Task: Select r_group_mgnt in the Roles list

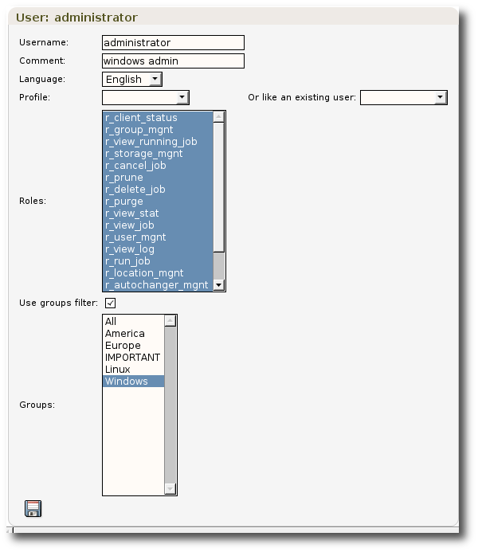Action: click(158, 130)
